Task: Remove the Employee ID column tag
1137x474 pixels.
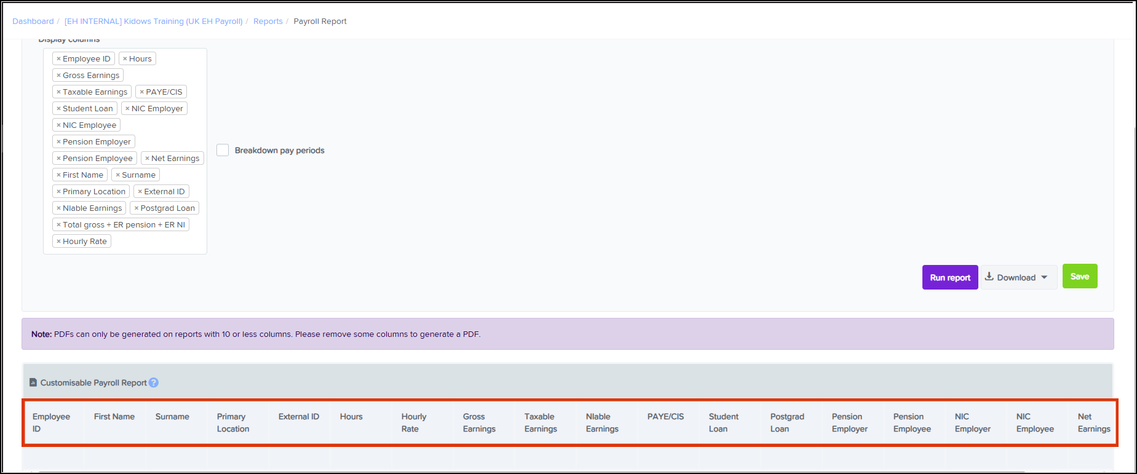Action: point(58,59)
